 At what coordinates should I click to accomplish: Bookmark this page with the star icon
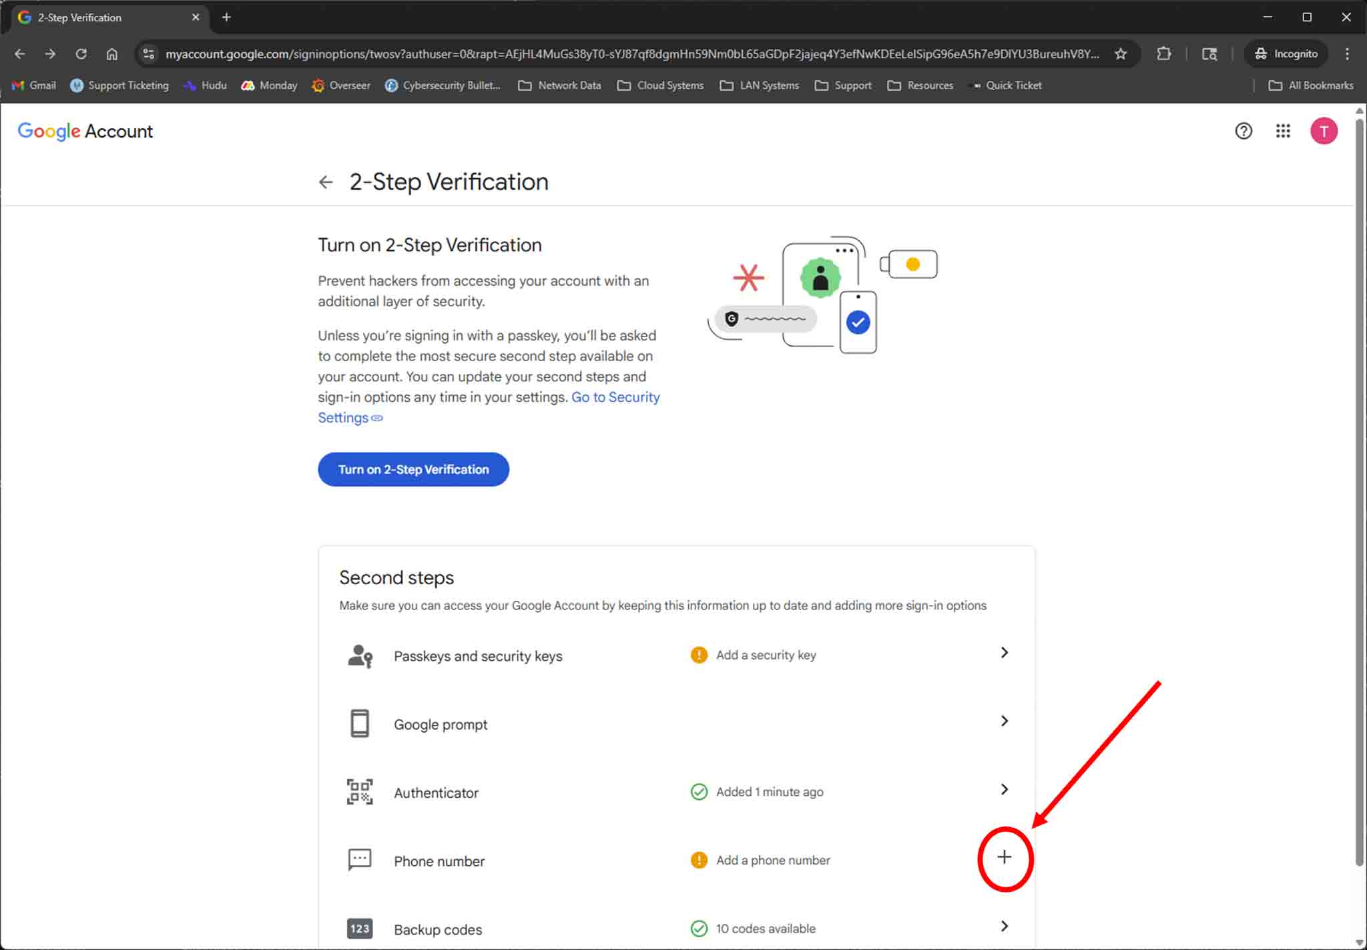coord(1121,54)
